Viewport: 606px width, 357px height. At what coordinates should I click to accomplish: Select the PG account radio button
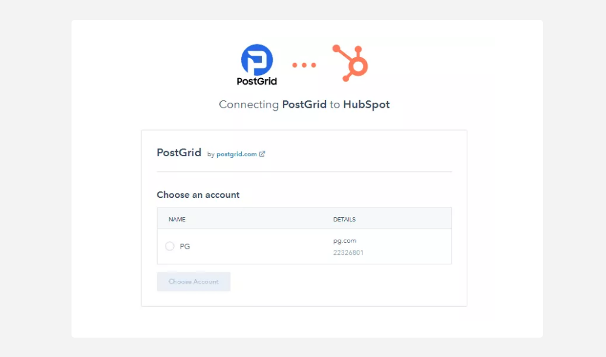(x=170, y=246)
